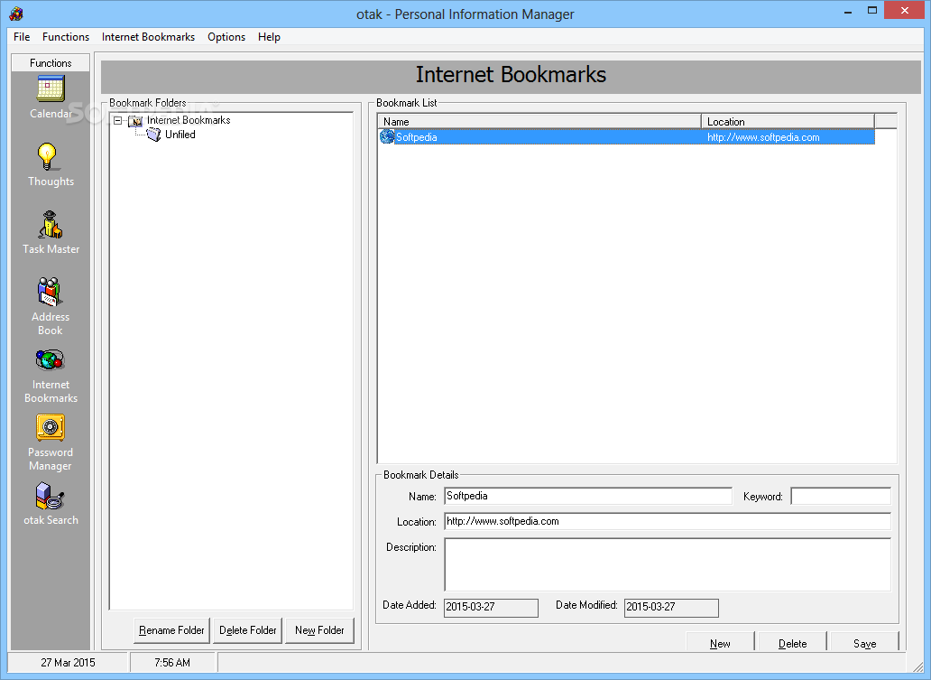Select the Softpedia row in bookmark list
The height and width of the screenshot is (680, 931).
(626, 136)
